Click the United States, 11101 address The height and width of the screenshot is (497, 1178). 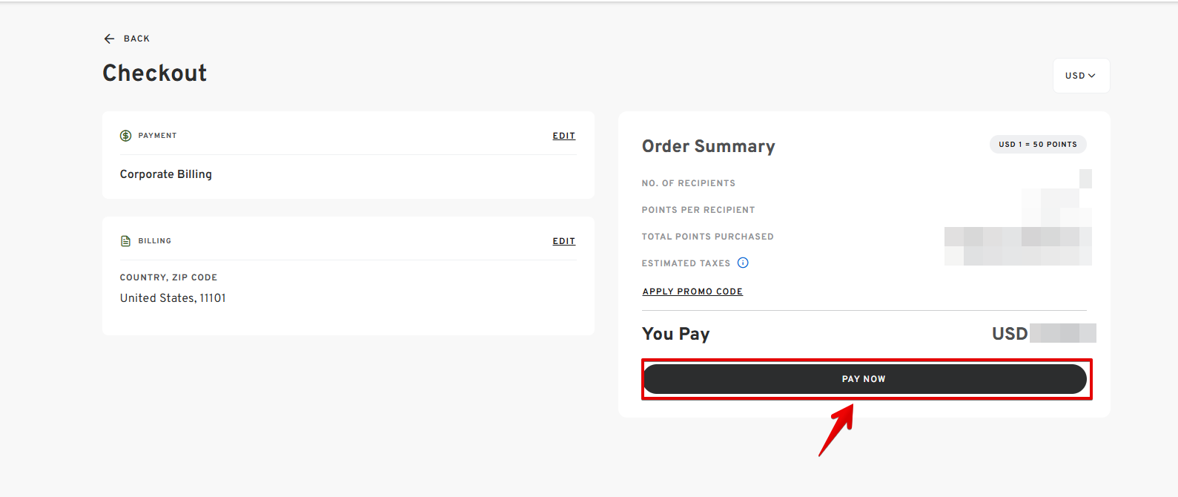click(x=173, y=298)
